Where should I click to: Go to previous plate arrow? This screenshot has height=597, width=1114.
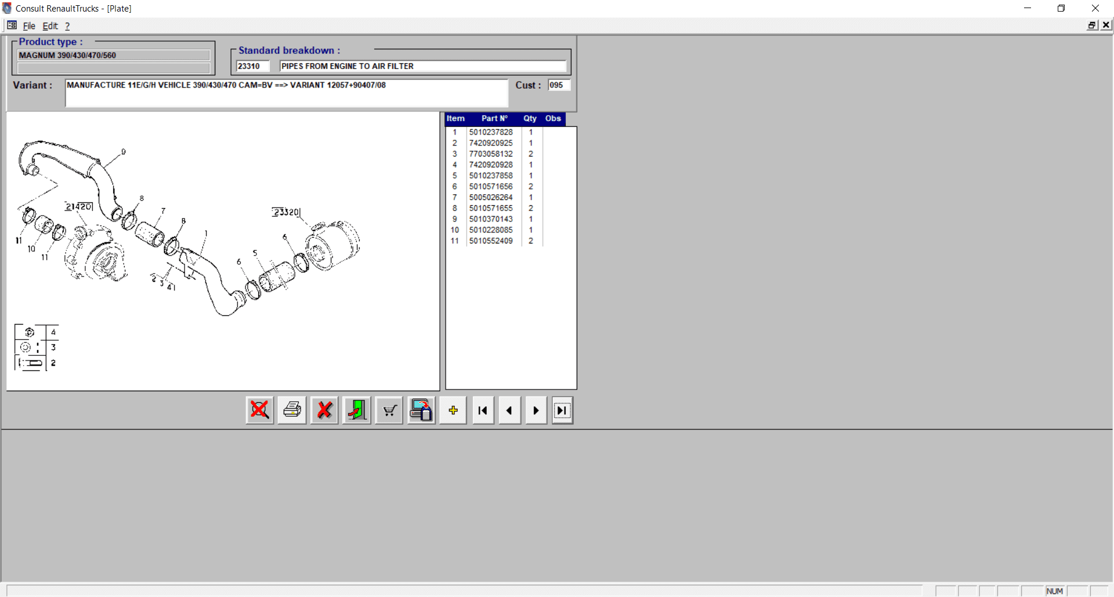click(509, 410)
